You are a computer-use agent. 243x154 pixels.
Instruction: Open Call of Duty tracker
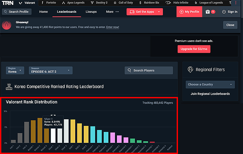click(x=123, y=3)
